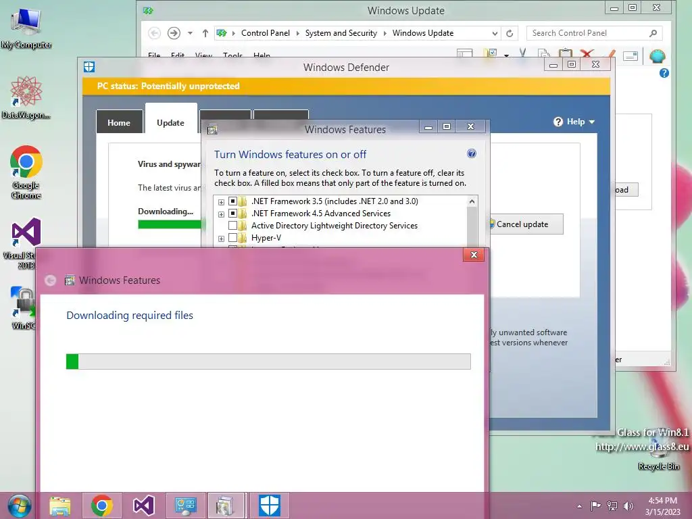Screen dimensions: 692x519
Task: Expand the .NET Framework 3.5 node
Action: point(221,201)
